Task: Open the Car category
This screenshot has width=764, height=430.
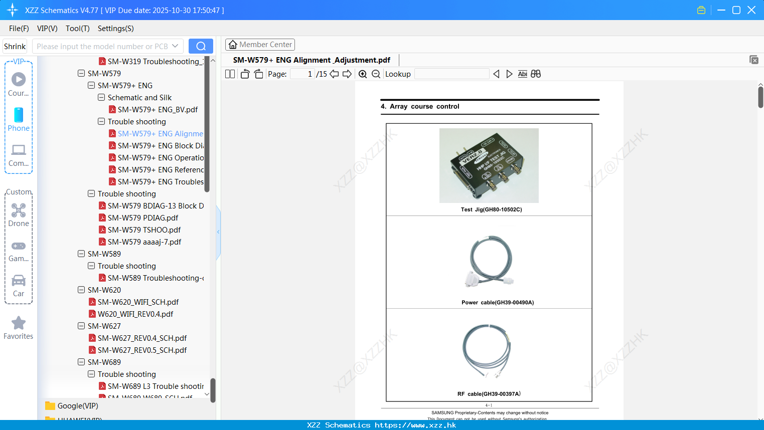Action: click(x=19, y=286)
